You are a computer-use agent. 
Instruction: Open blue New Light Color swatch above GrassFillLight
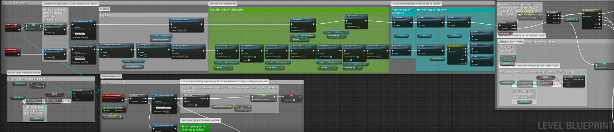(357, 57)
